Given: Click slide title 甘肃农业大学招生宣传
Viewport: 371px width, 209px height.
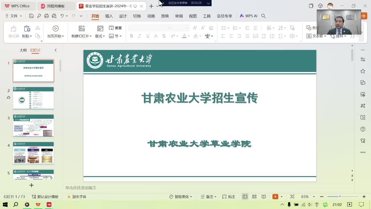Looking at the screenshot, I should click(x=199, y=98).
